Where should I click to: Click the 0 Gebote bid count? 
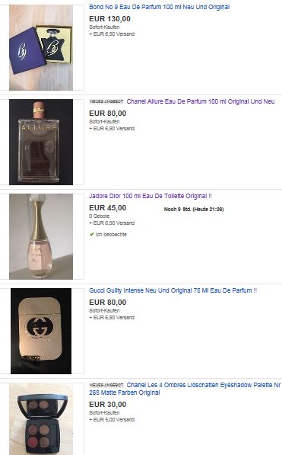(x=100, y=216)
